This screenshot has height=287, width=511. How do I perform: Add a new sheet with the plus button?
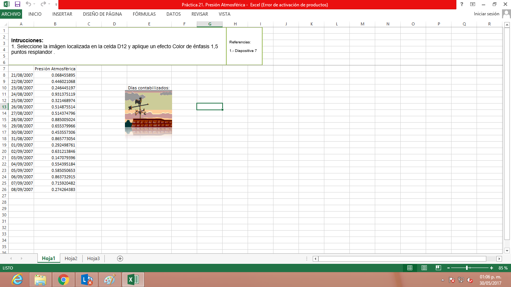(120, 258)
